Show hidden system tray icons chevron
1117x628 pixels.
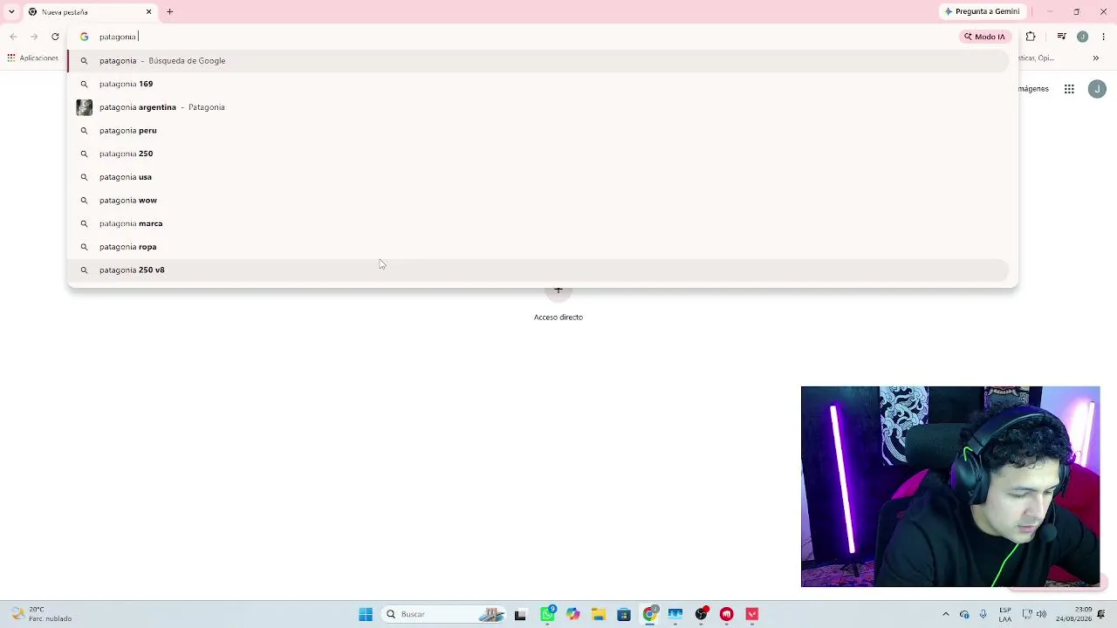946,614
